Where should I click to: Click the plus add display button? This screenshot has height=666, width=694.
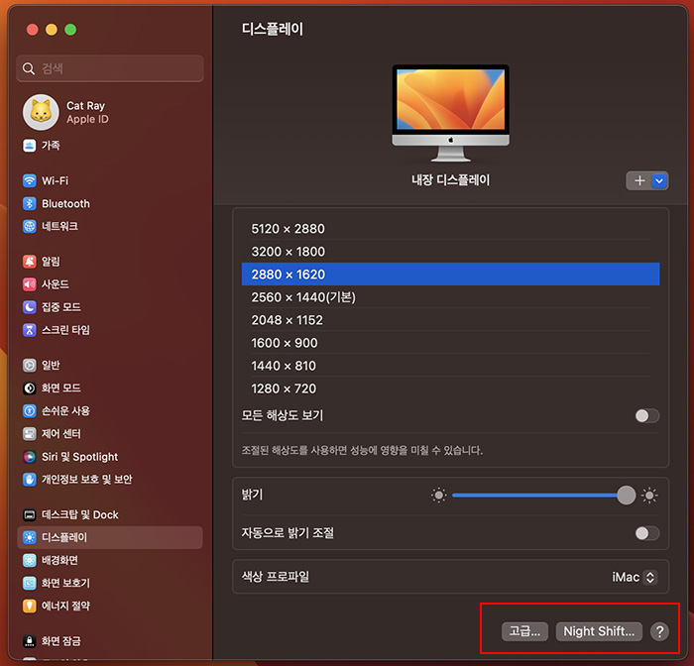[639, 180]
